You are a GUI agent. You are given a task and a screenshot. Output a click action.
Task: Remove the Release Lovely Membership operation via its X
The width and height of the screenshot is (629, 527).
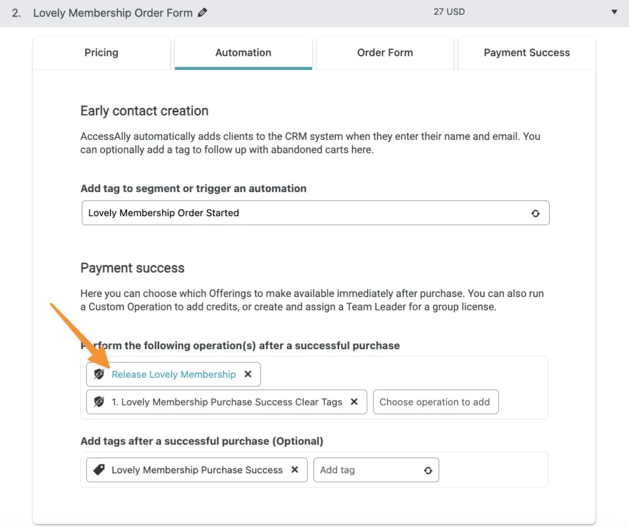tap(248, 374)
